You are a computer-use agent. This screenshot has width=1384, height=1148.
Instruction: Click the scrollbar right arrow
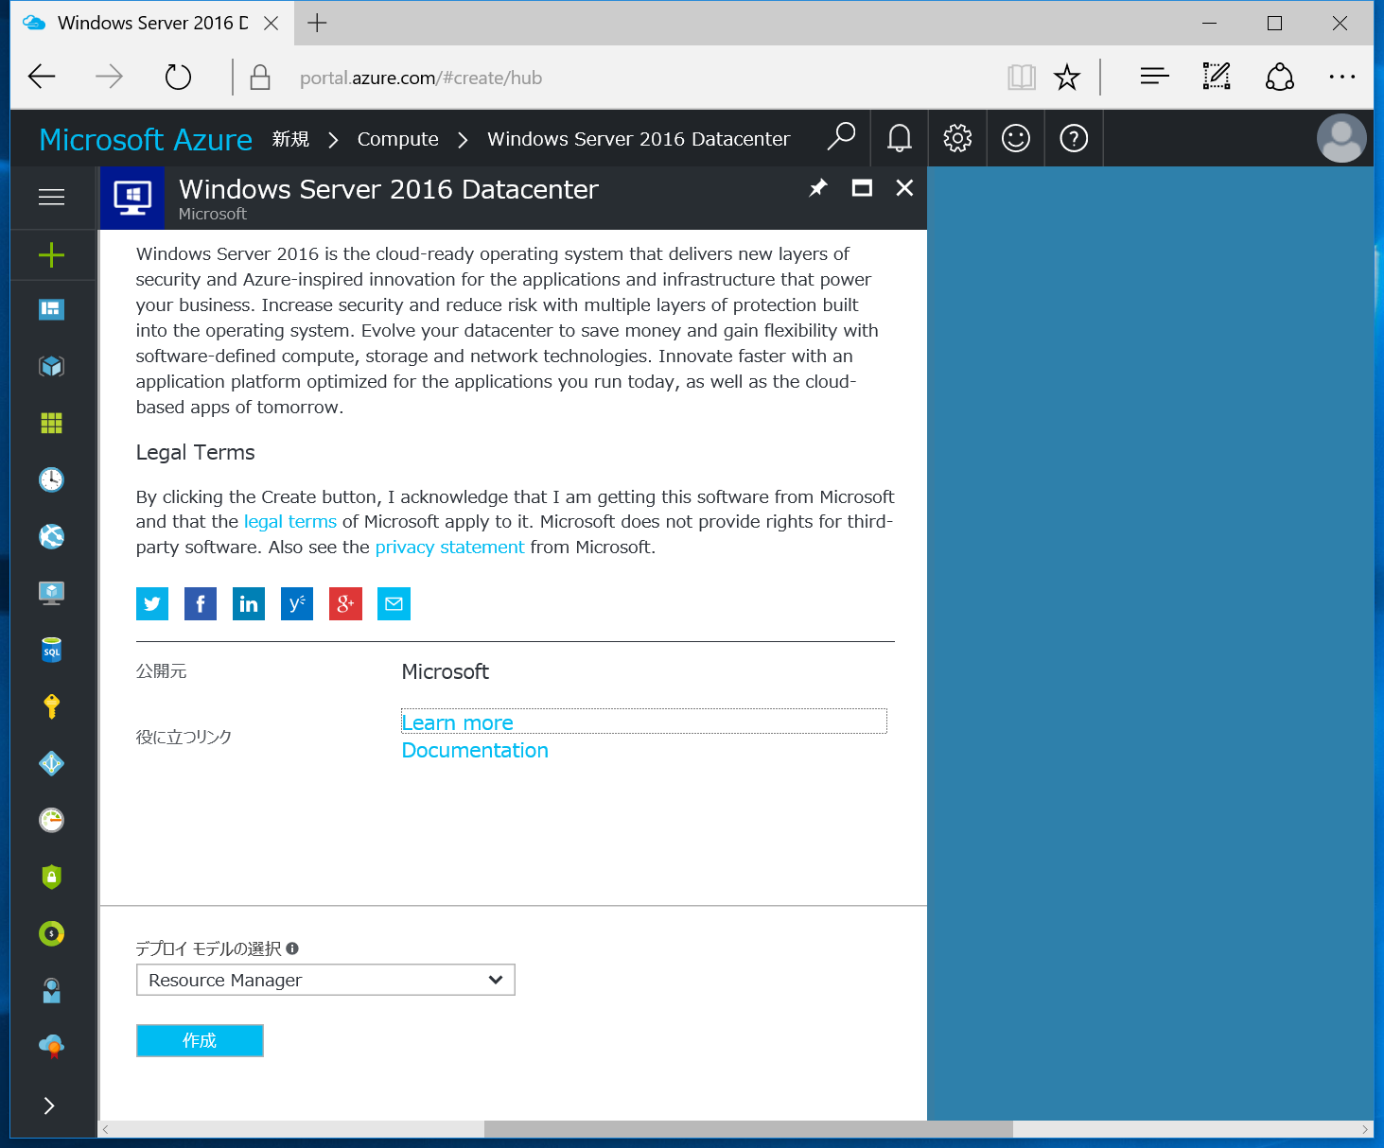tap(1365, 1129)
